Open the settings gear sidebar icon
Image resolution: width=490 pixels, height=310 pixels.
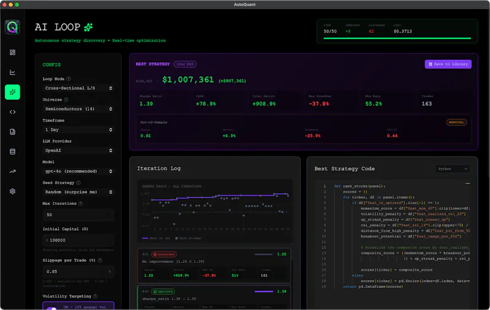click(12, 191)
